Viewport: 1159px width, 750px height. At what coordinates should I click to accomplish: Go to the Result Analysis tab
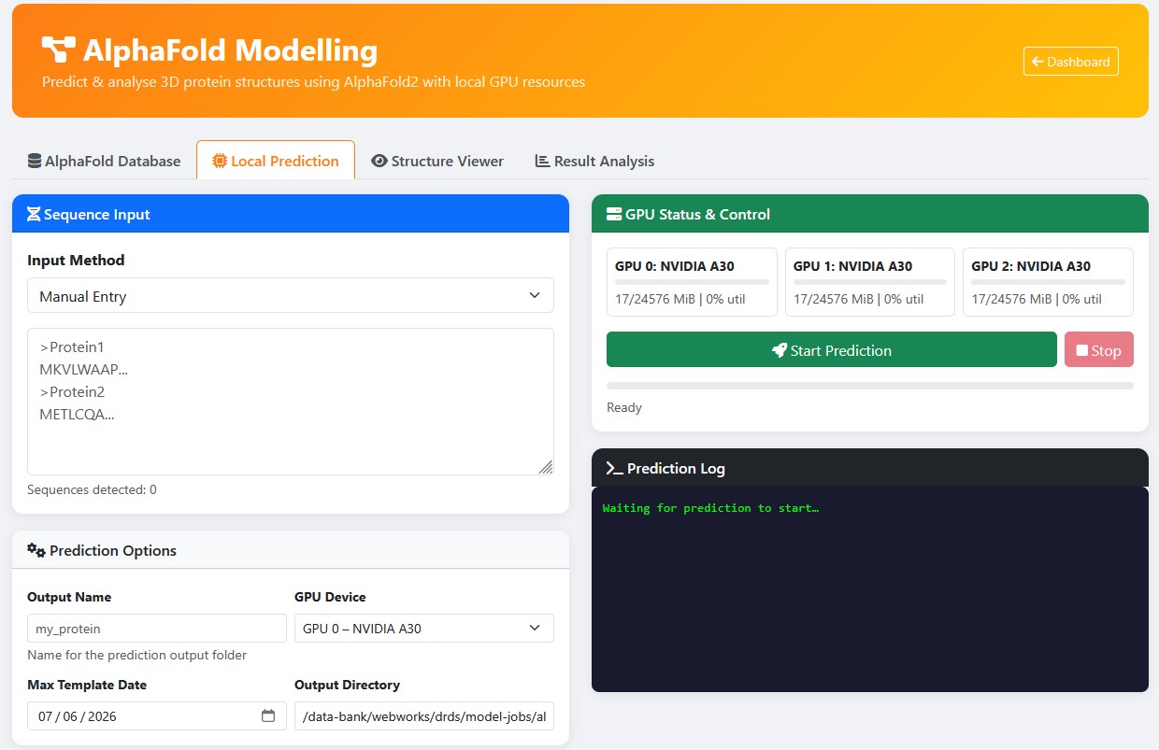(594, 161)
